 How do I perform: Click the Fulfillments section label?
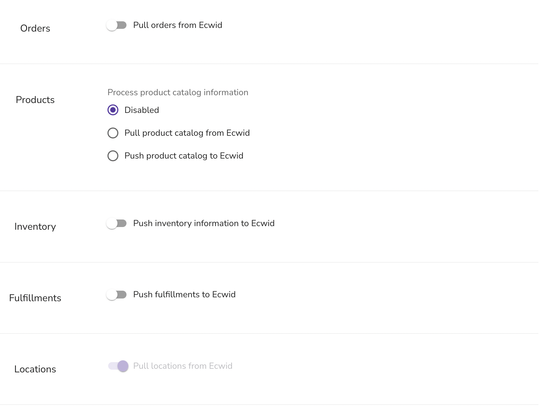coord(35,298)
